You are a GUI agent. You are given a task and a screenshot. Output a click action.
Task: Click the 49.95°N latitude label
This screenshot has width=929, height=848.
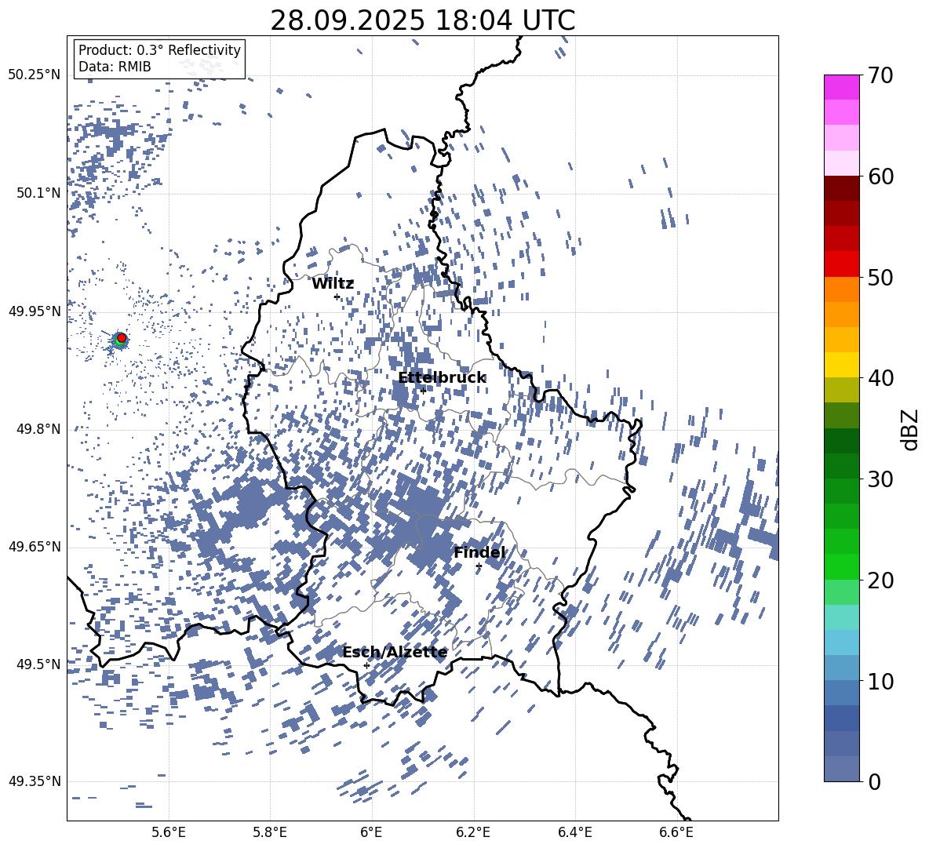click(34, 311)
